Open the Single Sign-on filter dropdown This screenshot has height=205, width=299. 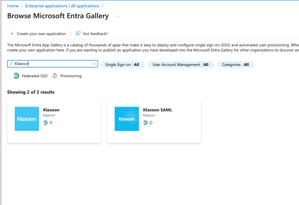click(122, 65)
